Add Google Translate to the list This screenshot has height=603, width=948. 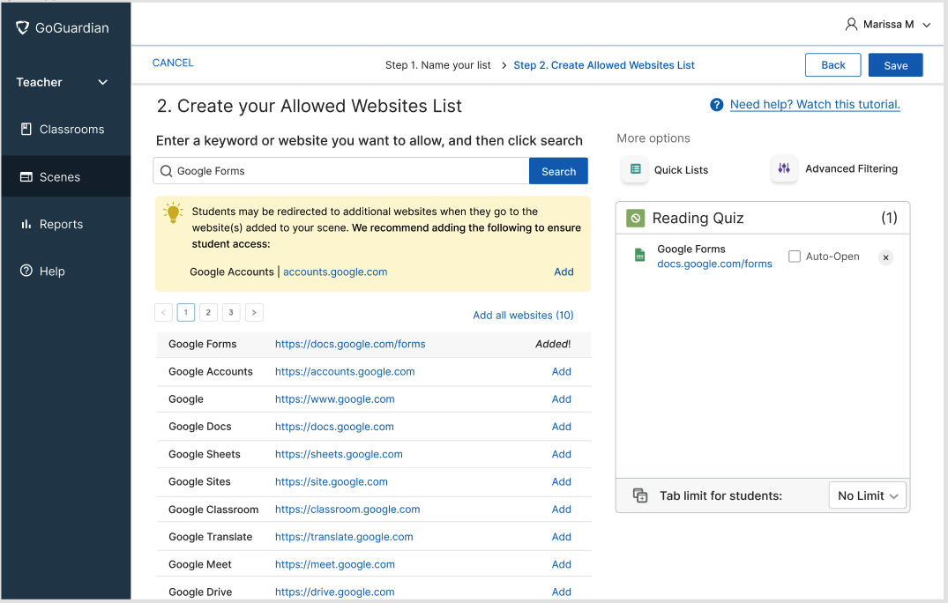click(561, 537)
